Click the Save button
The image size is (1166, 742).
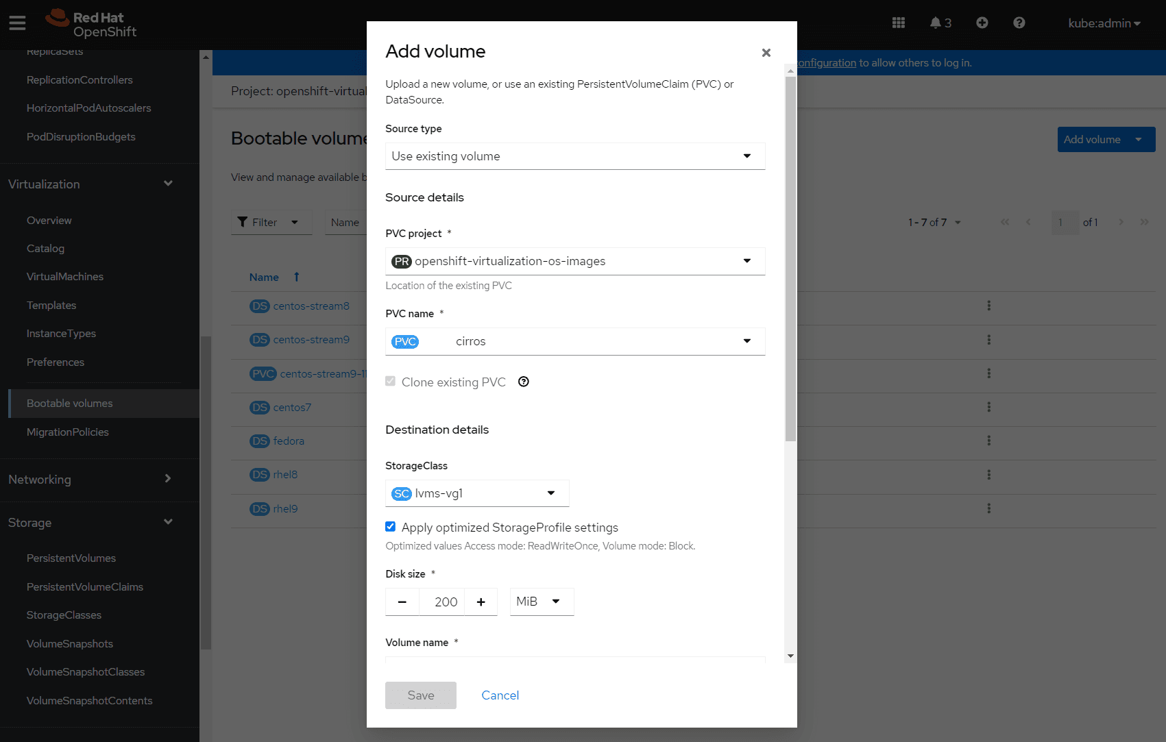420,695
